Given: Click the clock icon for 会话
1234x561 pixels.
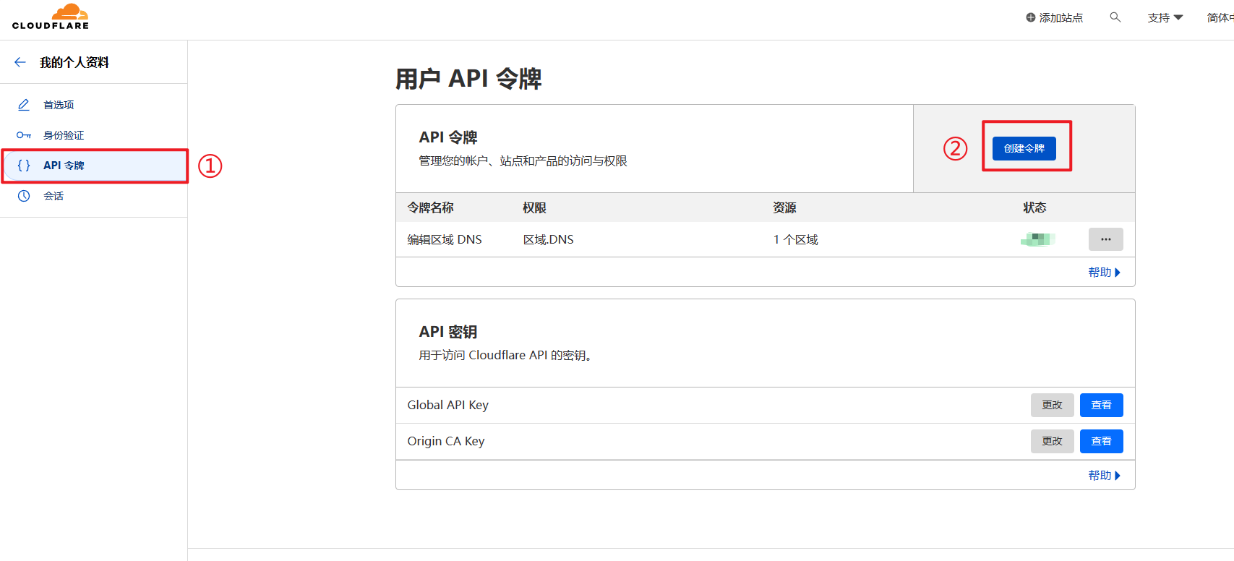Looking at the screenshot, I should tap(24, 196).
